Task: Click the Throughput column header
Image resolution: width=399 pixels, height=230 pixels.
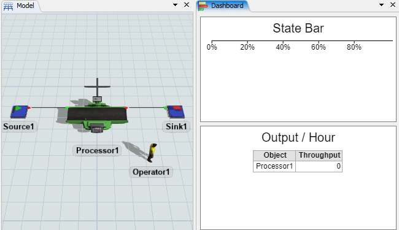Action: [x=319, y=155]
